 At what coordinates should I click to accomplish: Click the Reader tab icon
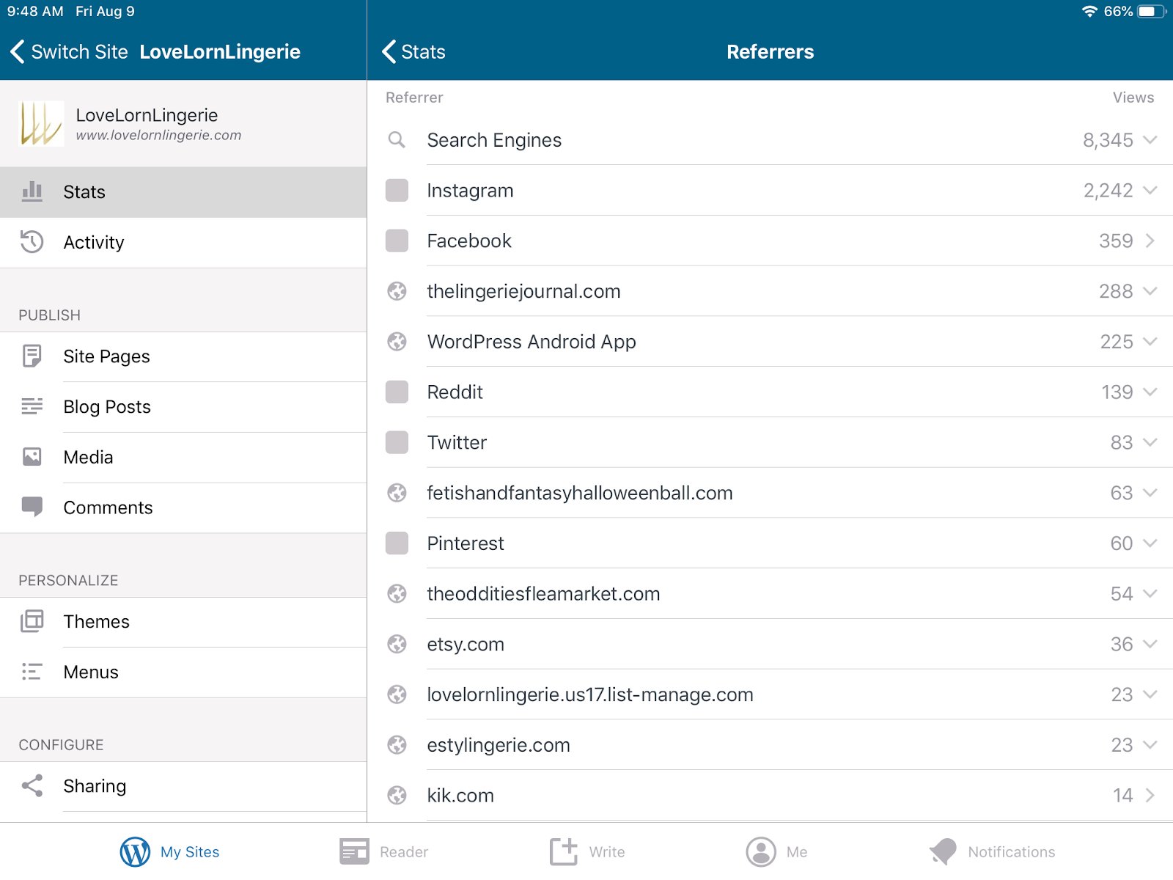[354, 851]
